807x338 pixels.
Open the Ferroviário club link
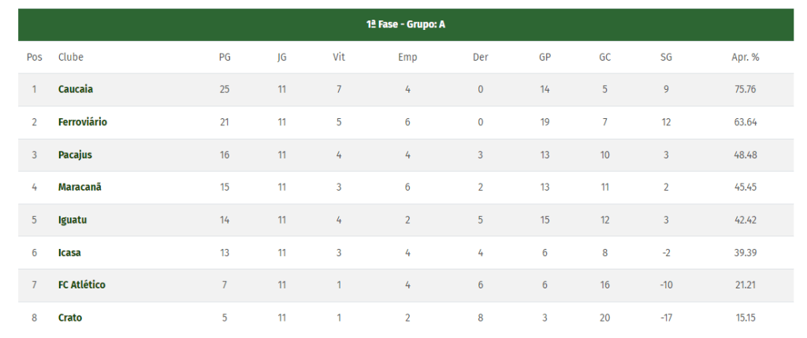83,122
